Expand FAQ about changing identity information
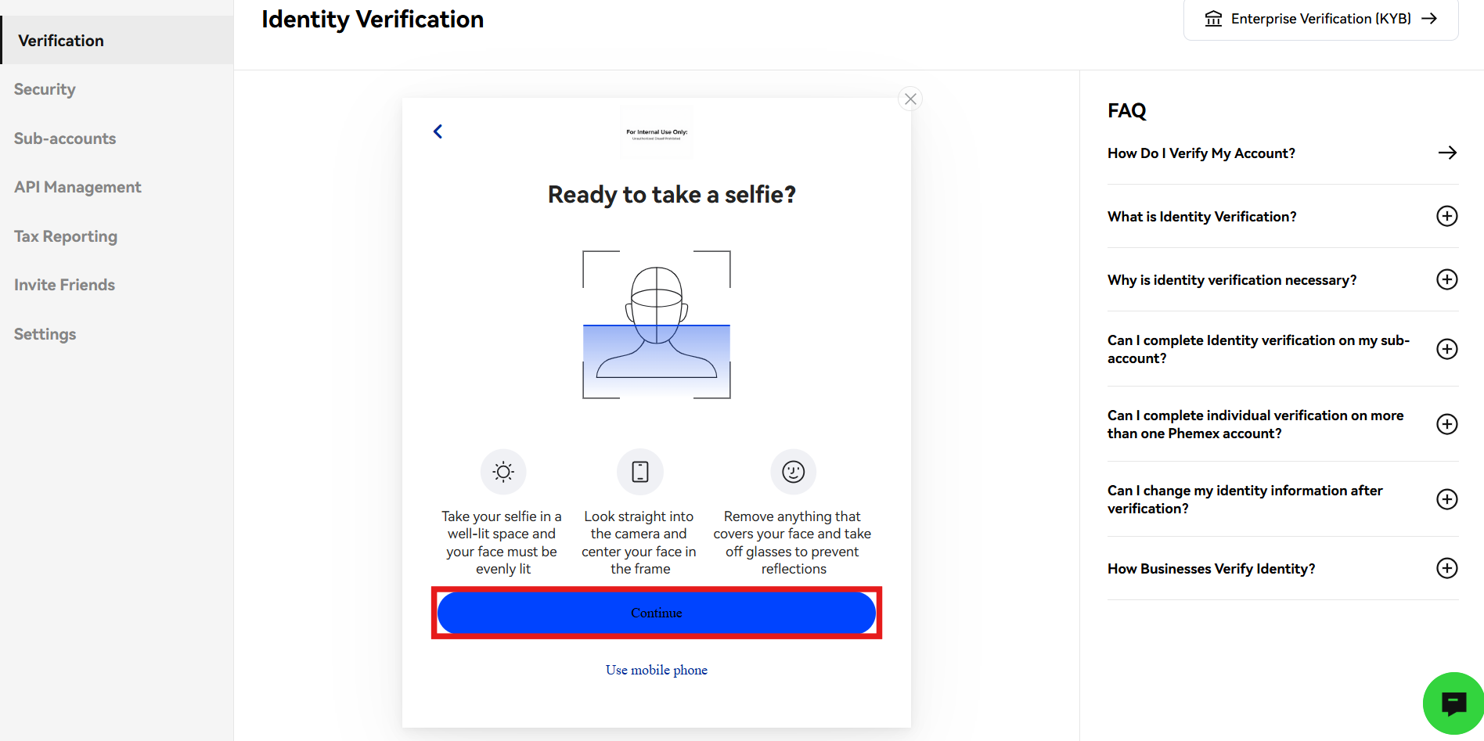Screen dimensions: 1484x741 1447,499
